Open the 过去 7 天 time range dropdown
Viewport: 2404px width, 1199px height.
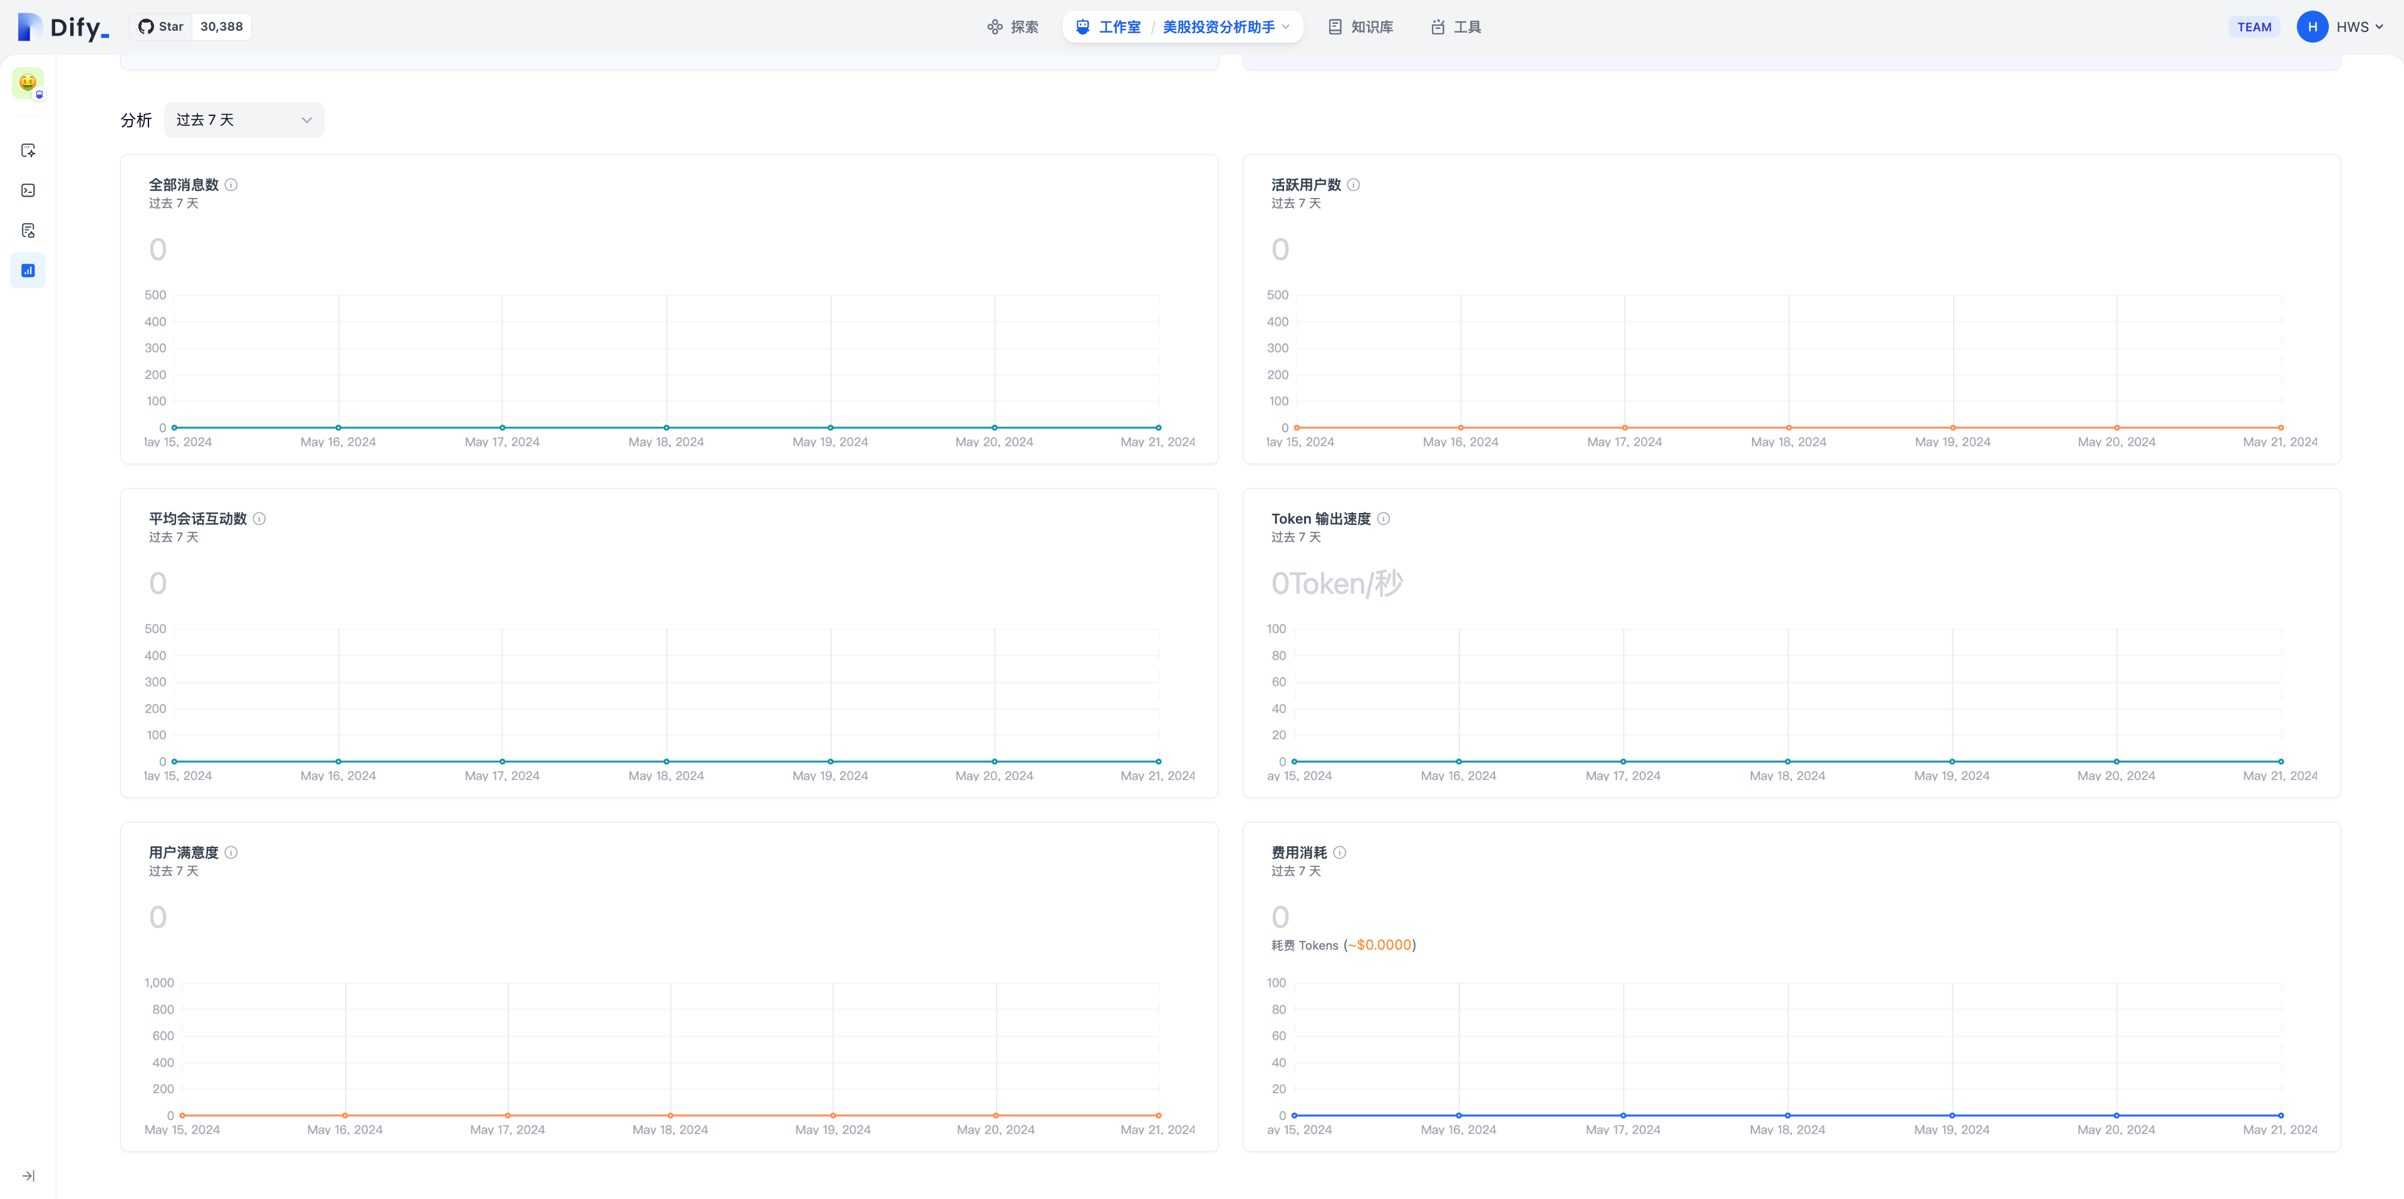(x=244, y=120)
